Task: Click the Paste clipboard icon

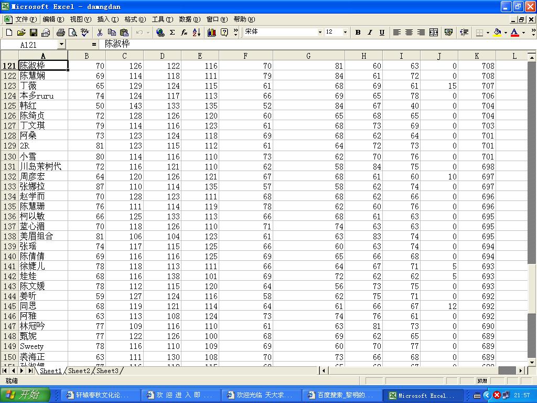Action: pos(124,33)
